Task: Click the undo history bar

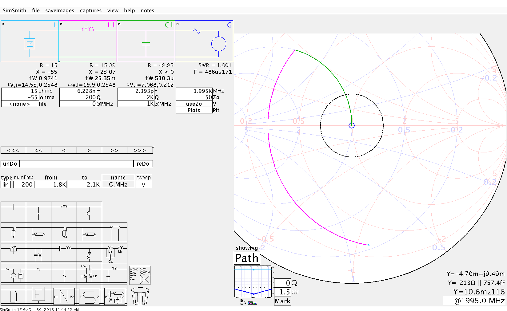Action: point(76,164)
